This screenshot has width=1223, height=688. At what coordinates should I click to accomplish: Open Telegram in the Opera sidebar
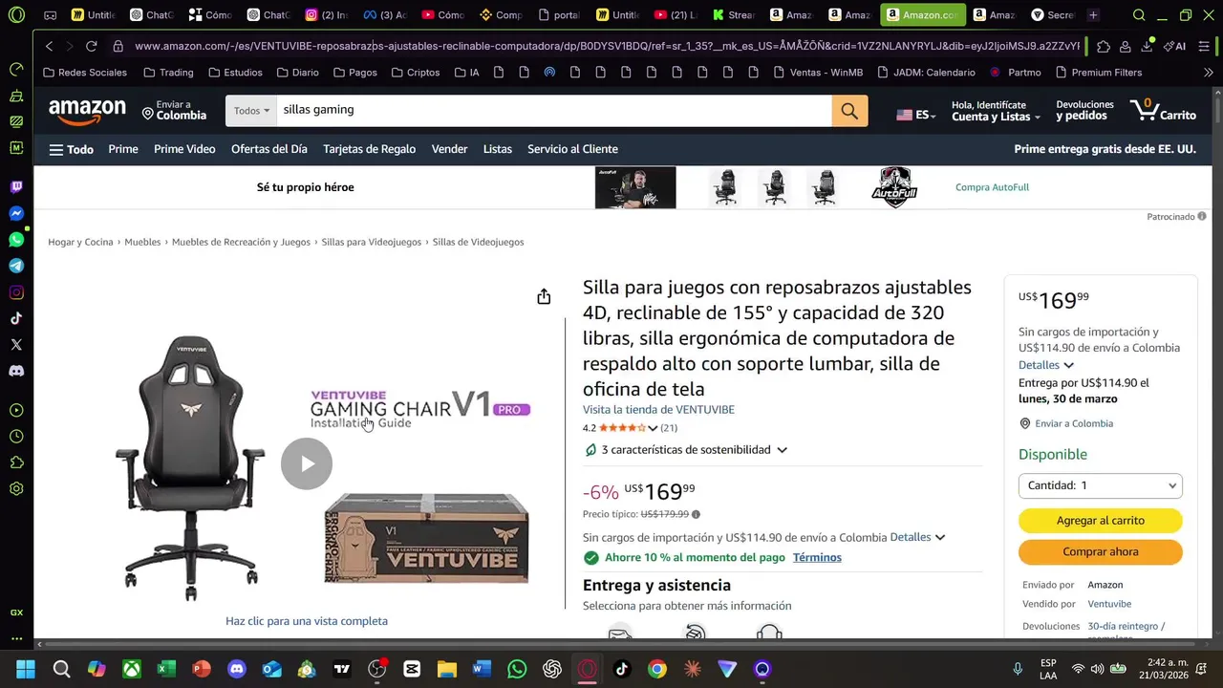tap(16, 266)
